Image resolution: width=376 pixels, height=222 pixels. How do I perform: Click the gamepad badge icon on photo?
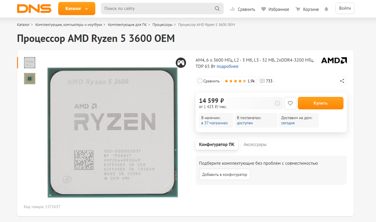[x=181, y=63]
